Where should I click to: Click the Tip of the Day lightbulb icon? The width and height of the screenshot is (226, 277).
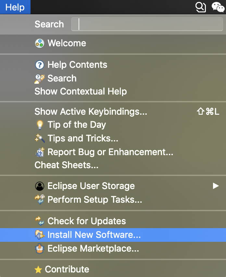pos(40,125)
